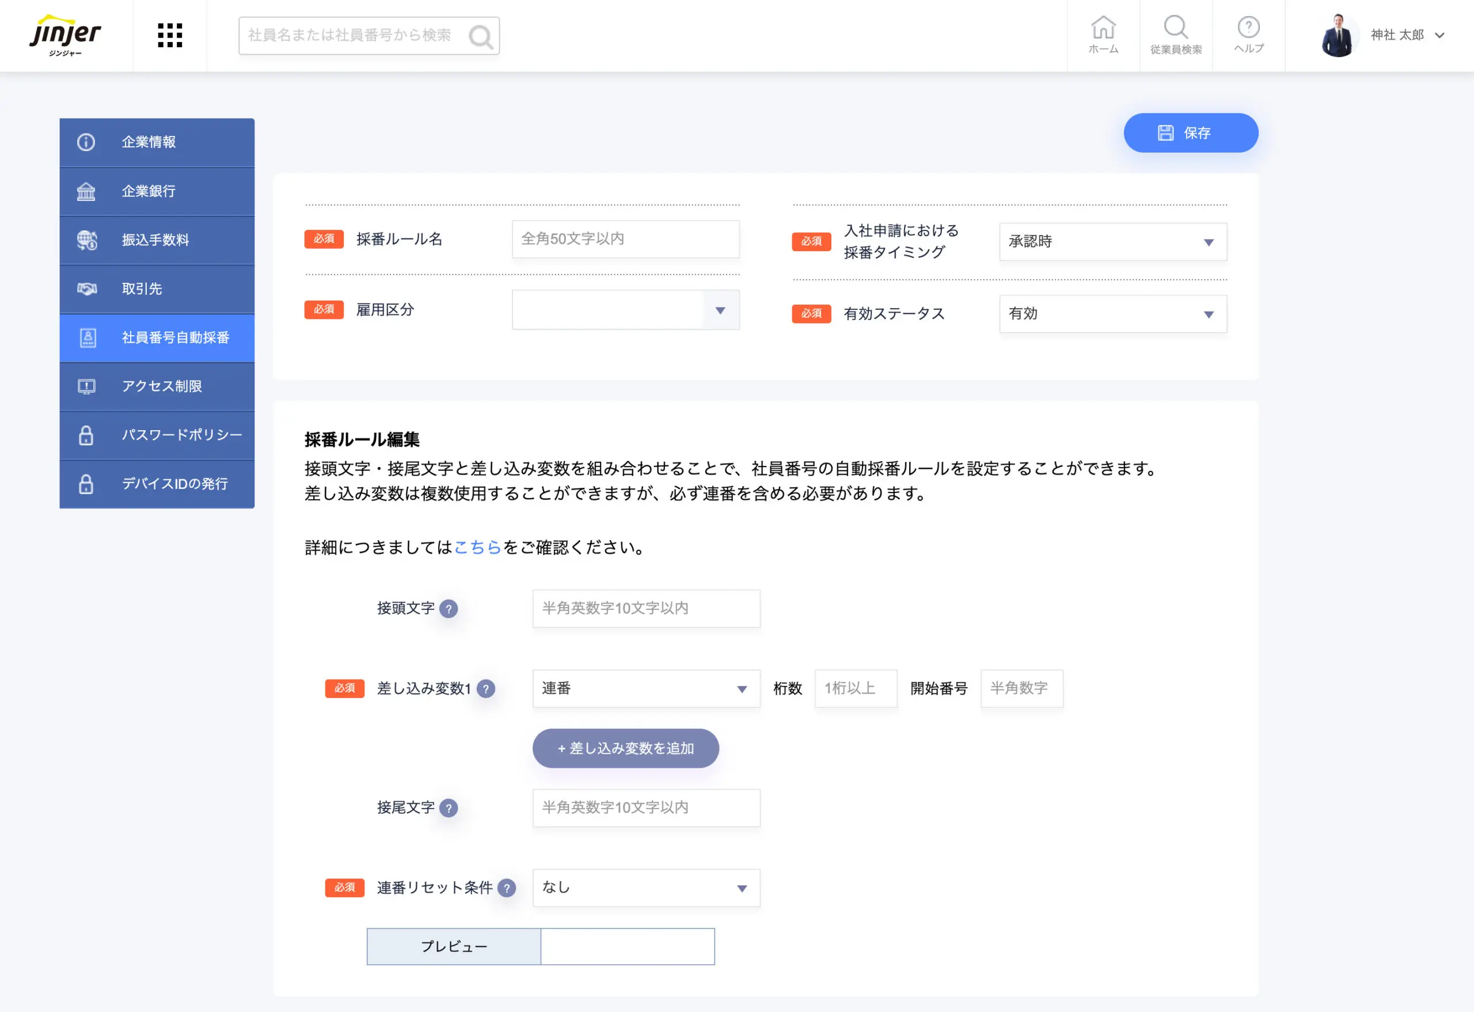Image resolution: width=1474 pixels, height=1012 pixels.
Task: Click the search magnifier icon in the search box
Action: (480, 37)
